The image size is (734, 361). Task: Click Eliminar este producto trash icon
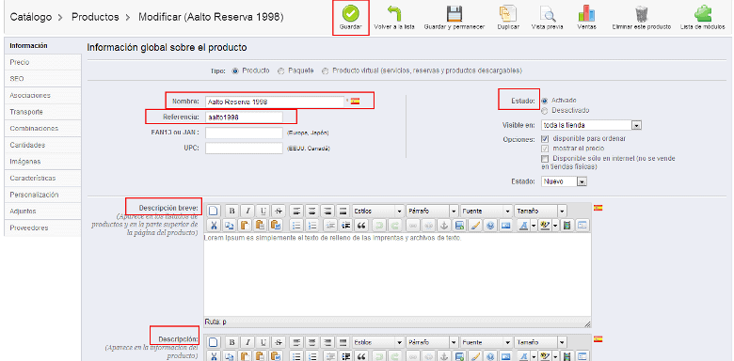pyautogui.click(x=641, y=13)
